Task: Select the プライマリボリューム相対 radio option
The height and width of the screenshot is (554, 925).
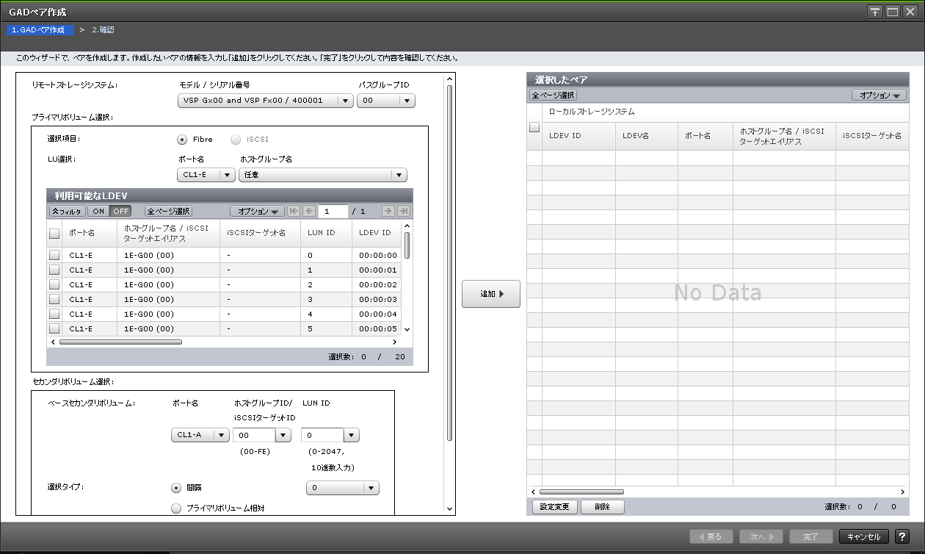Action: [175, 508]
